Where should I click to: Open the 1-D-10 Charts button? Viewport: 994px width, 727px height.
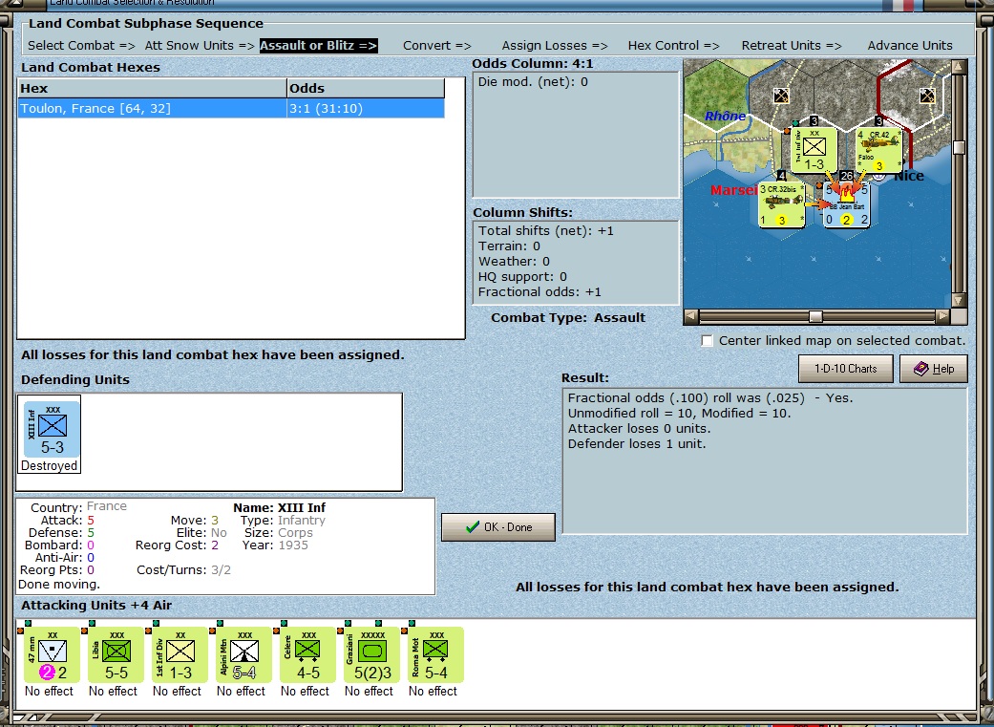coord(846,369)
